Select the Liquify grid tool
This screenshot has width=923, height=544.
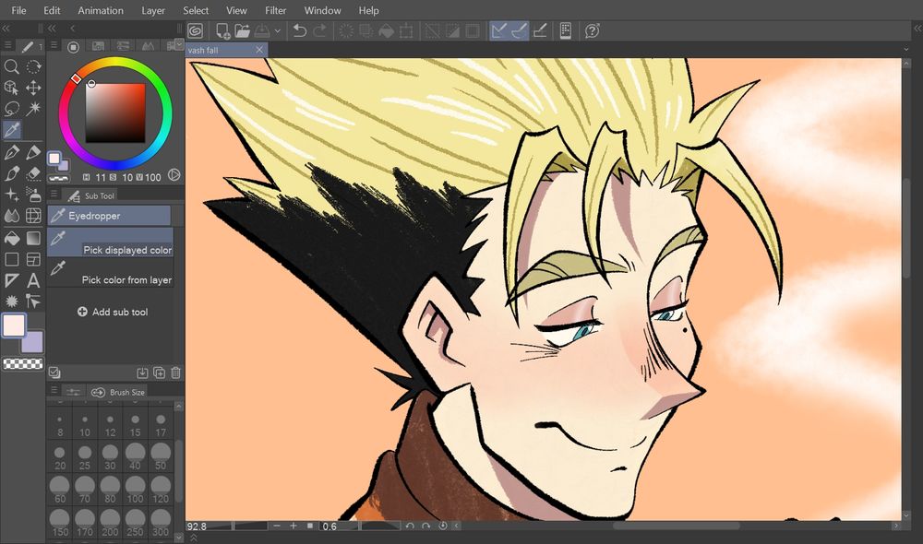point(33,216)
